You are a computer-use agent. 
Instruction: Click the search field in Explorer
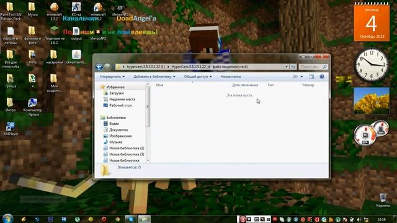[313, 67]
